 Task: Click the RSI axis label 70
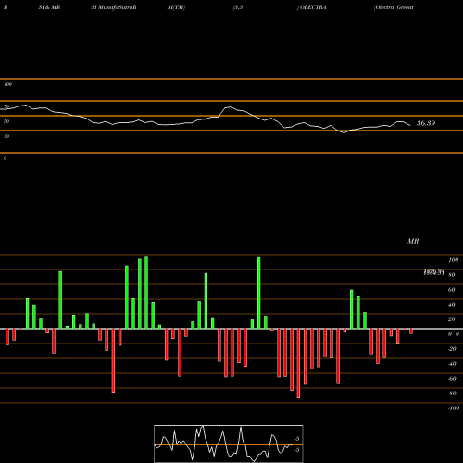coord(6,106)
